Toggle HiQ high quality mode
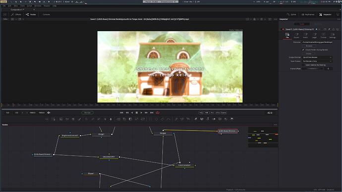The image size is (342, 192). click(x=201, y=113)
